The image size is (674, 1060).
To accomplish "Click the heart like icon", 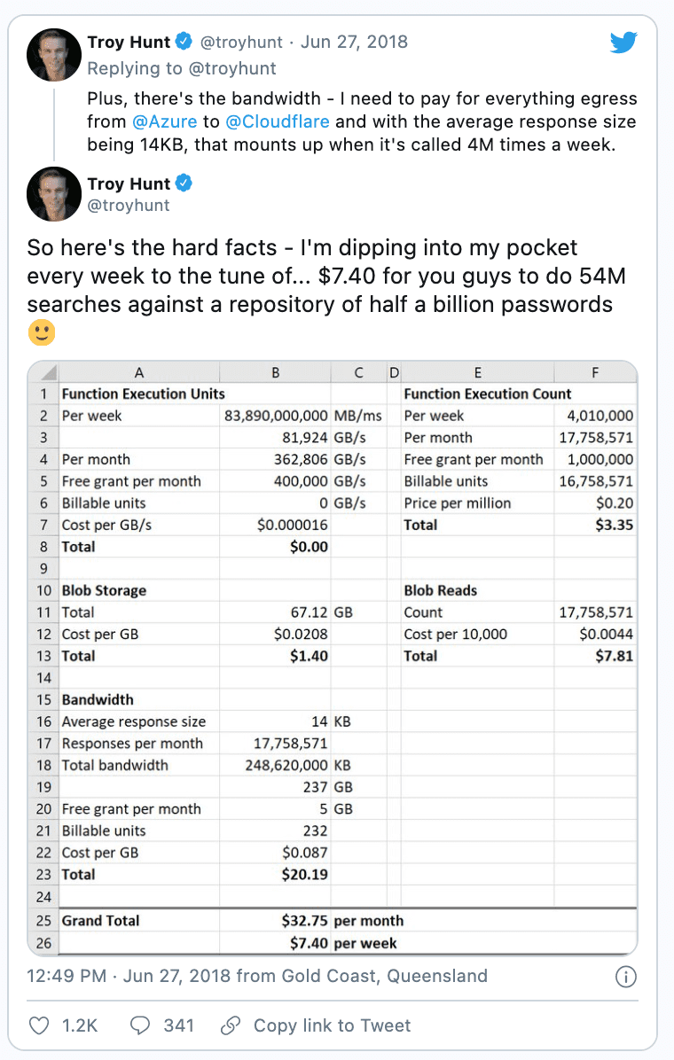I will (39, 1025).
